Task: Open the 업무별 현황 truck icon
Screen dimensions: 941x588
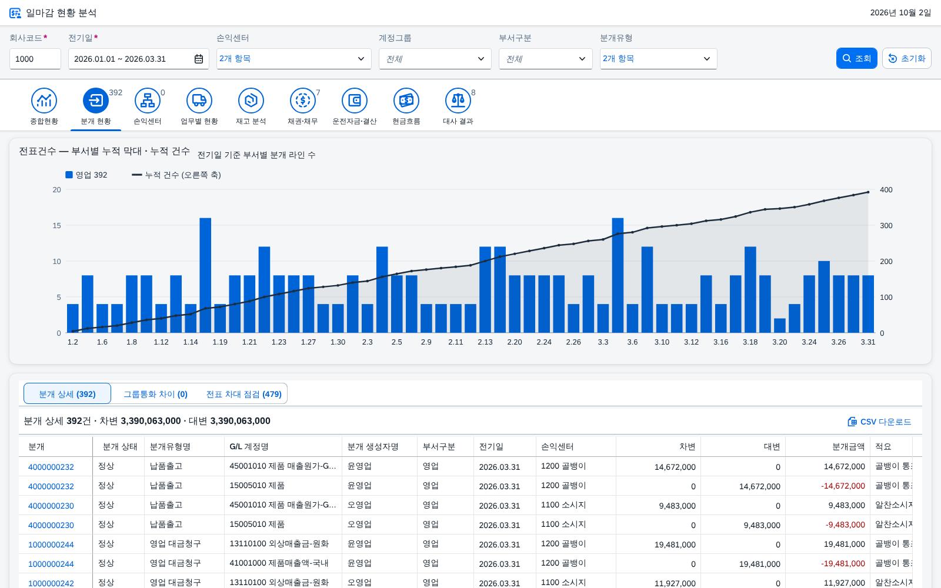Action: [x=199, y=101]
